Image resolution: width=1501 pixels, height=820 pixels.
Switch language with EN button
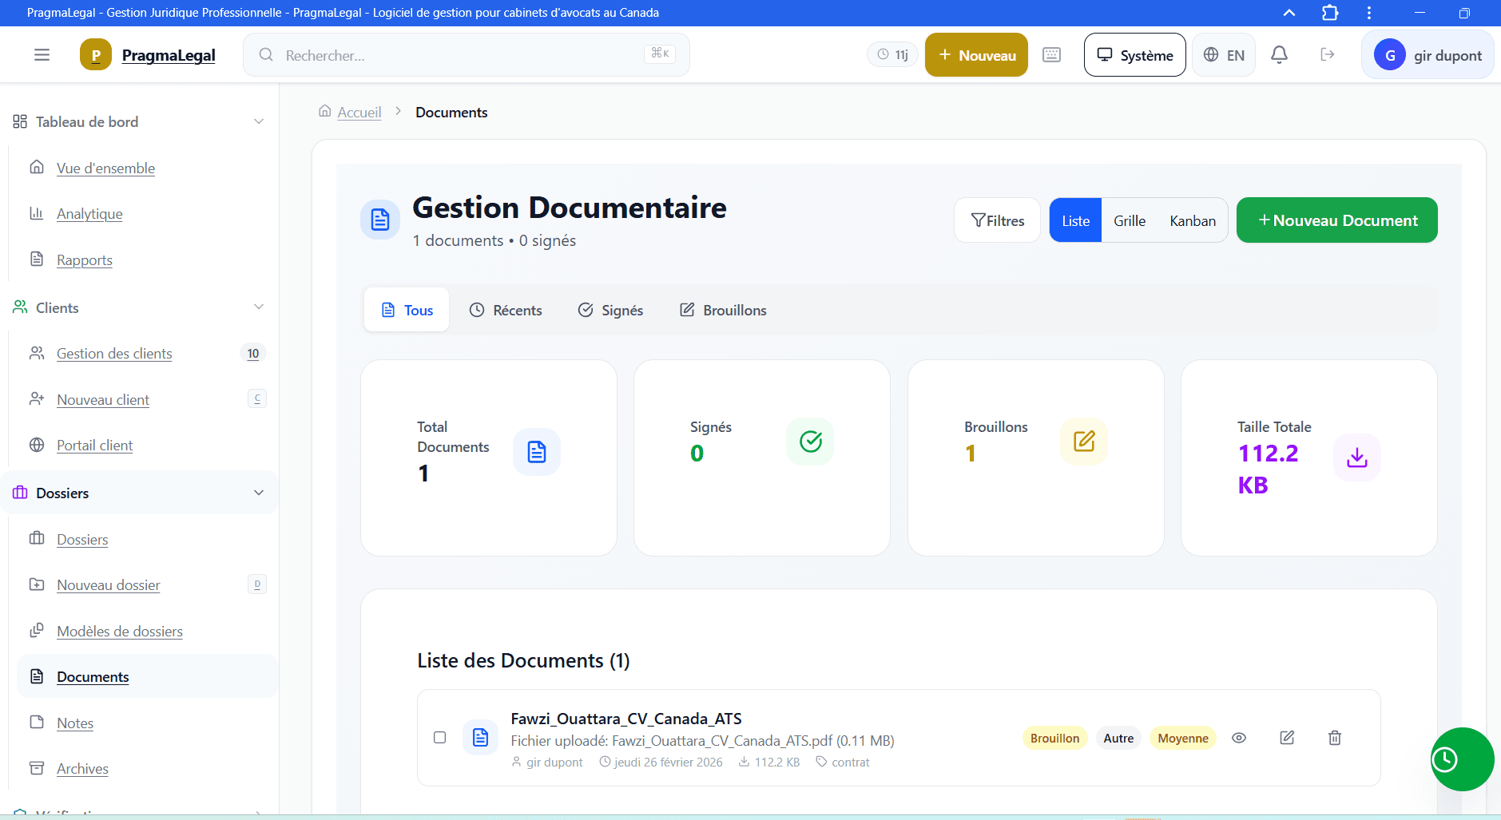[x=1224, y=55]
